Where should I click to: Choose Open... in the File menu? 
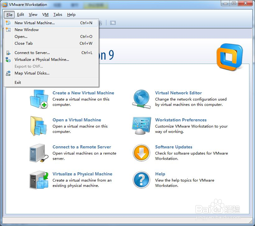(51, 37)
